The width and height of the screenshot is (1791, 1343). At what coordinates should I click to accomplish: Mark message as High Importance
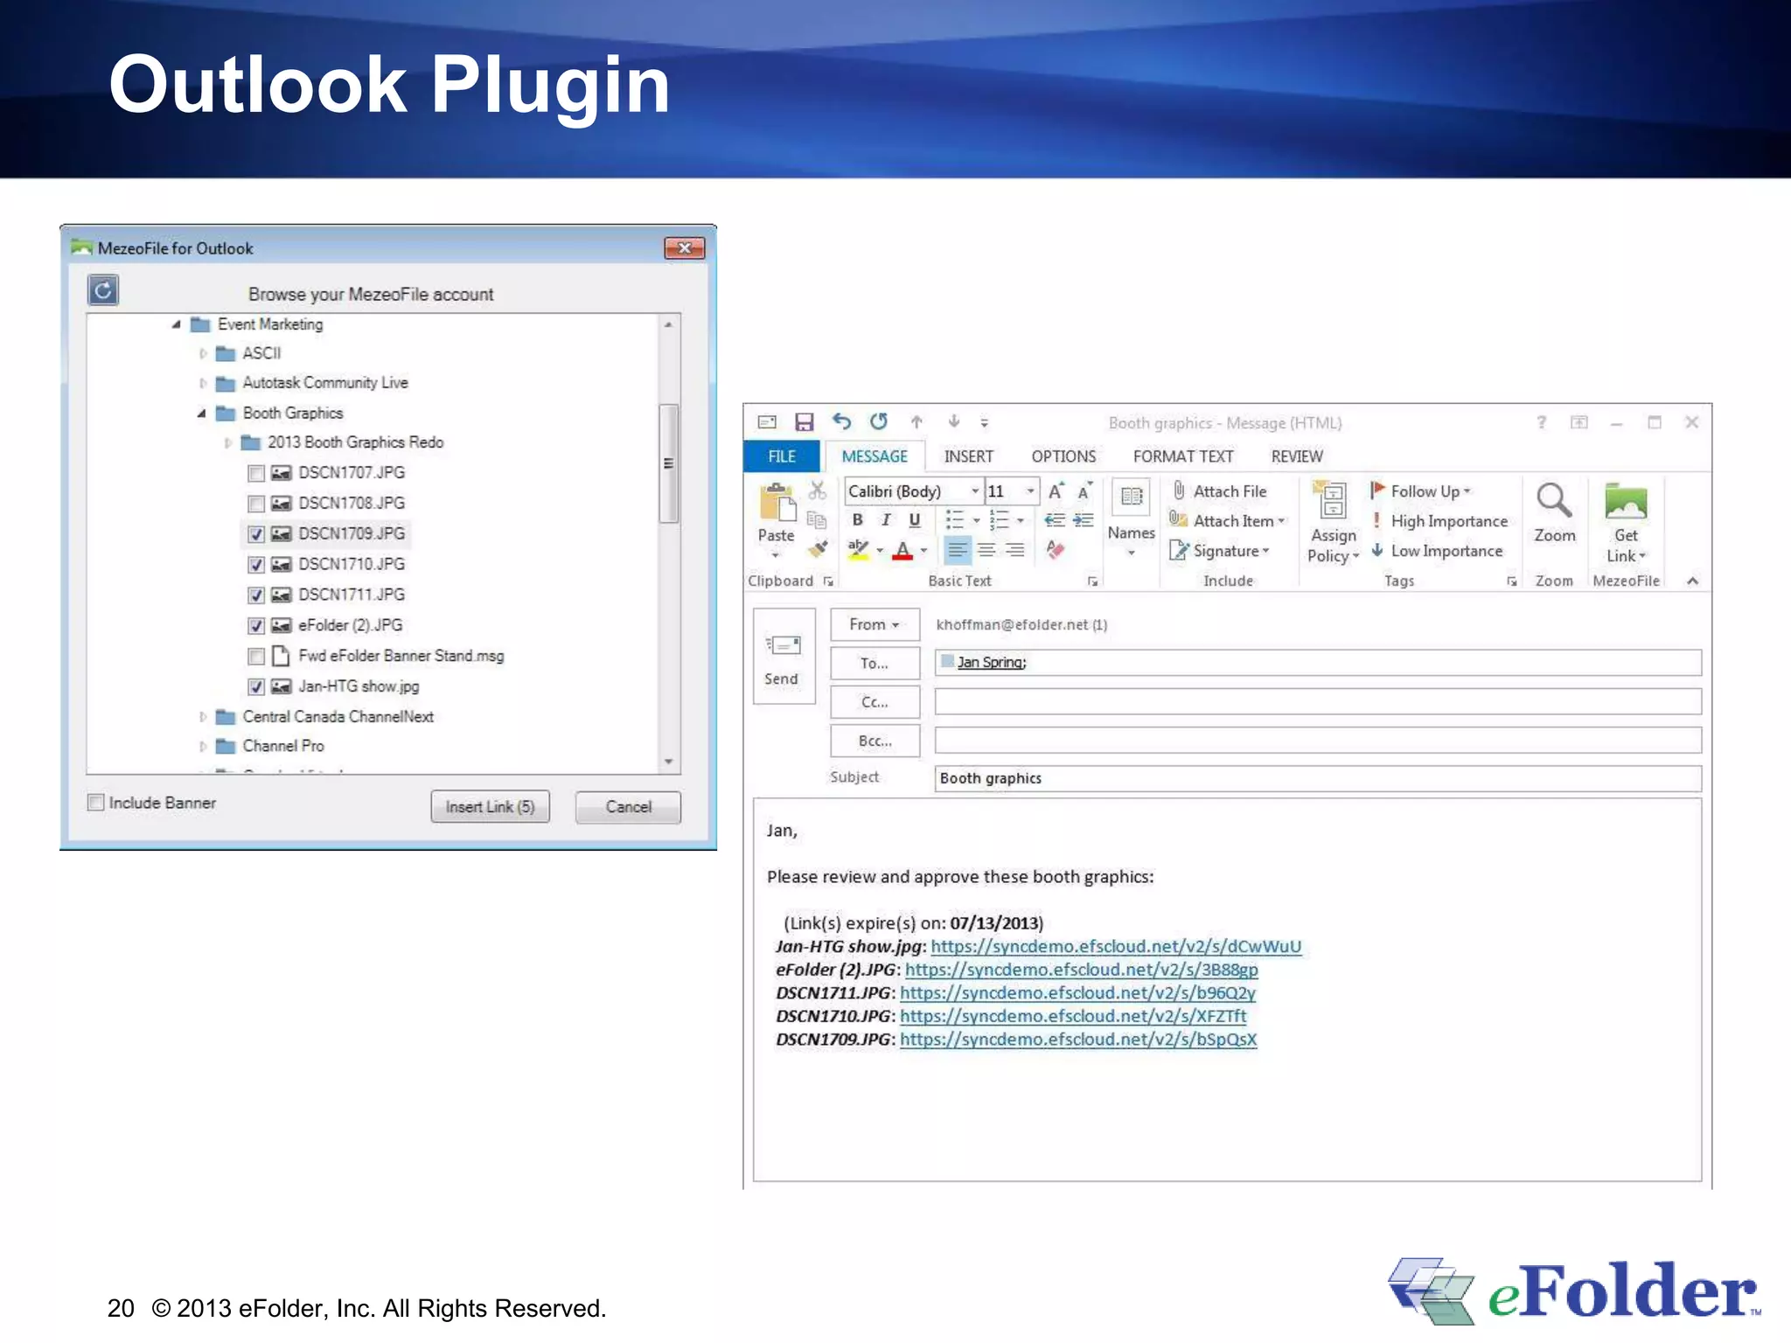tap(1439, 521)
